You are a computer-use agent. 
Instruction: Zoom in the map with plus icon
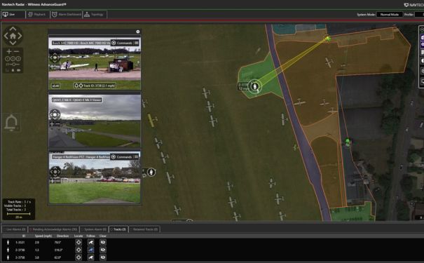(x=9, y=51)
